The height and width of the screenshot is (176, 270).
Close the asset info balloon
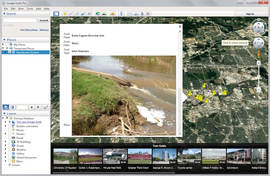180,26
